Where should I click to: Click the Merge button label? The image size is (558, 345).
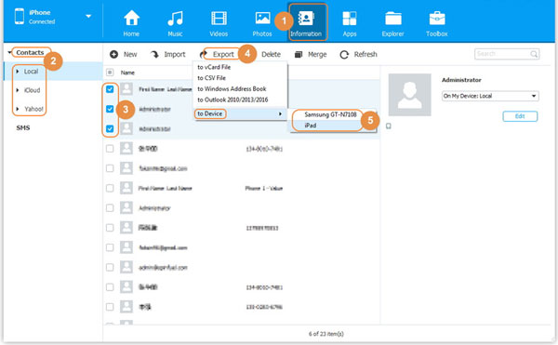point(317,55)
